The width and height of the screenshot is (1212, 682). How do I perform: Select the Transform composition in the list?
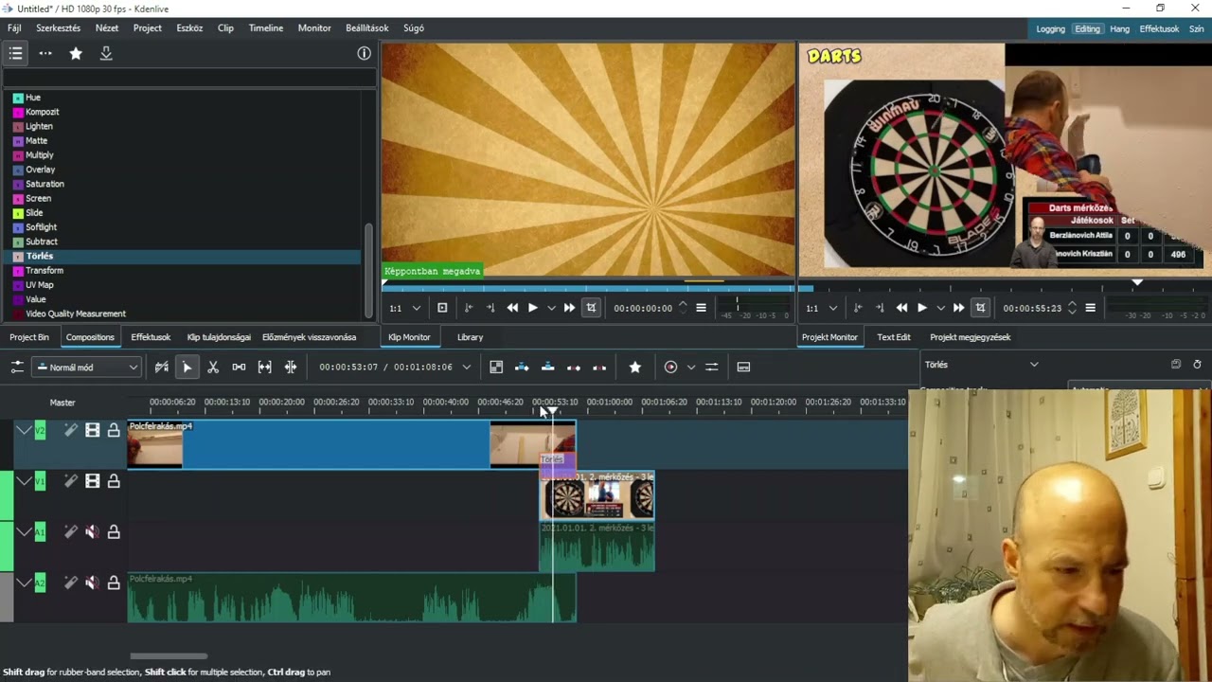coord(45,271)
